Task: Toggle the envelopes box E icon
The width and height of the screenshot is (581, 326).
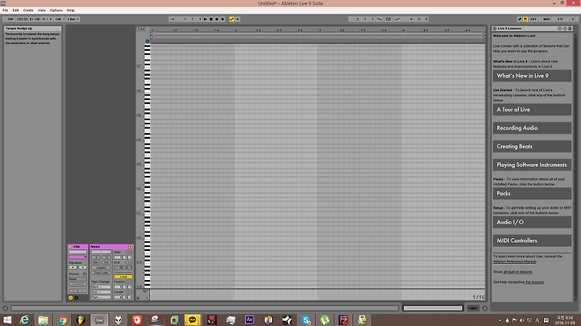Action: 77,298
